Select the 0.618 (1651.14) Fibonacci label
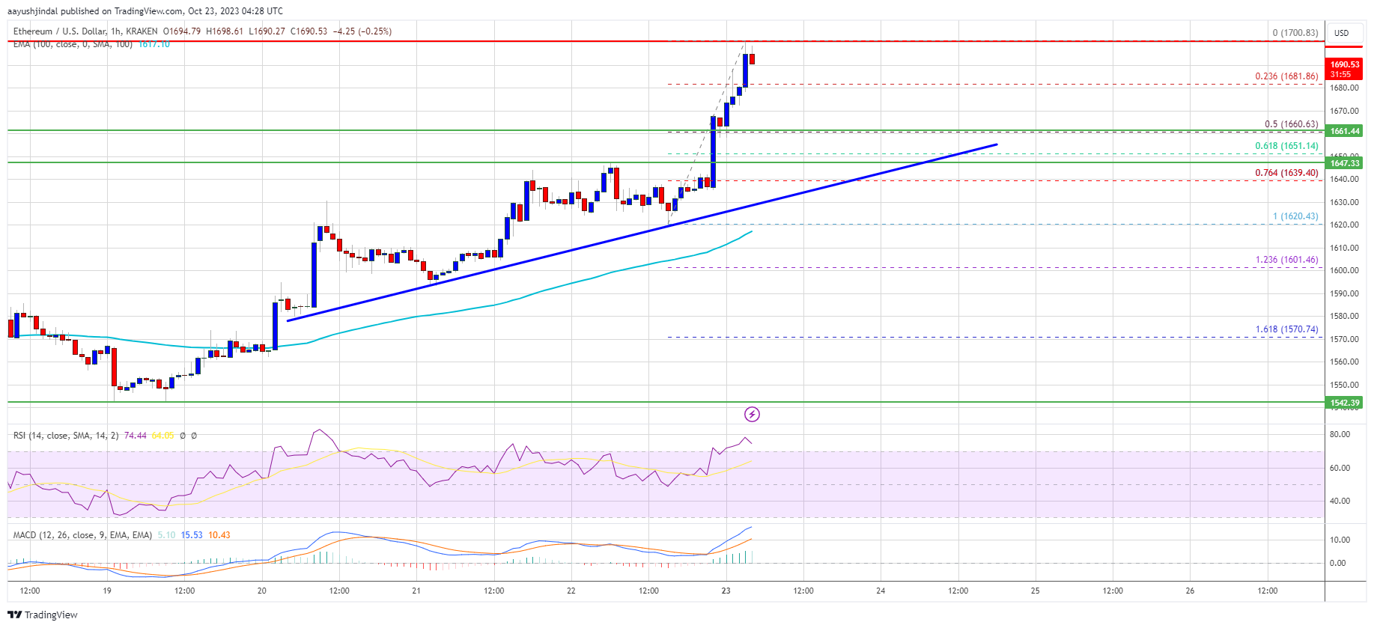This screenshot has width=1374, height=628. [1286, 146]
